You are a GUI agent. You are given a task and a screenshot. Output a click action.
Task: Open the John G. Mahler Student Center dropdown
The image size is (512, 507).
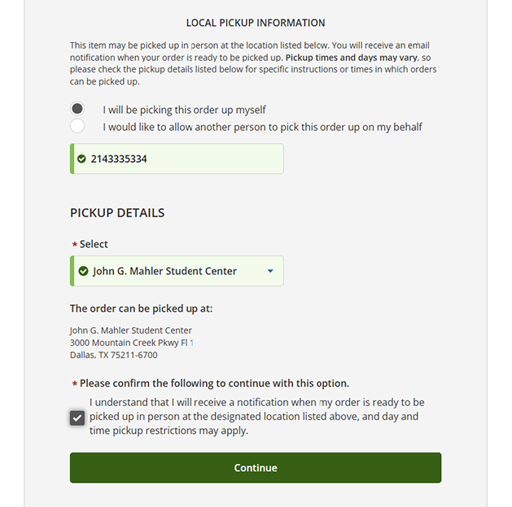click(177, 271)
